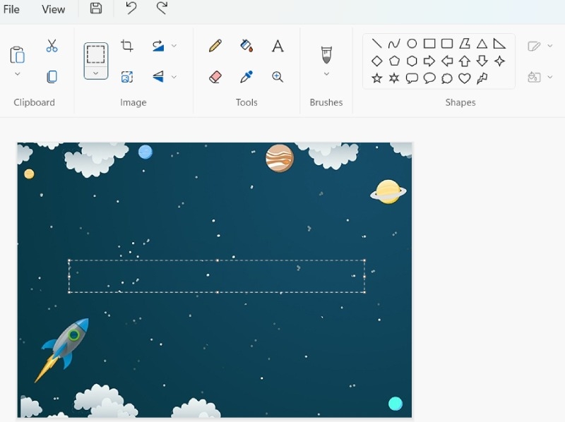Viewport: 565px width, 422px height.
Task: Select the Magnifier tool
Action: pyautogui.click(x=278, y=77)
